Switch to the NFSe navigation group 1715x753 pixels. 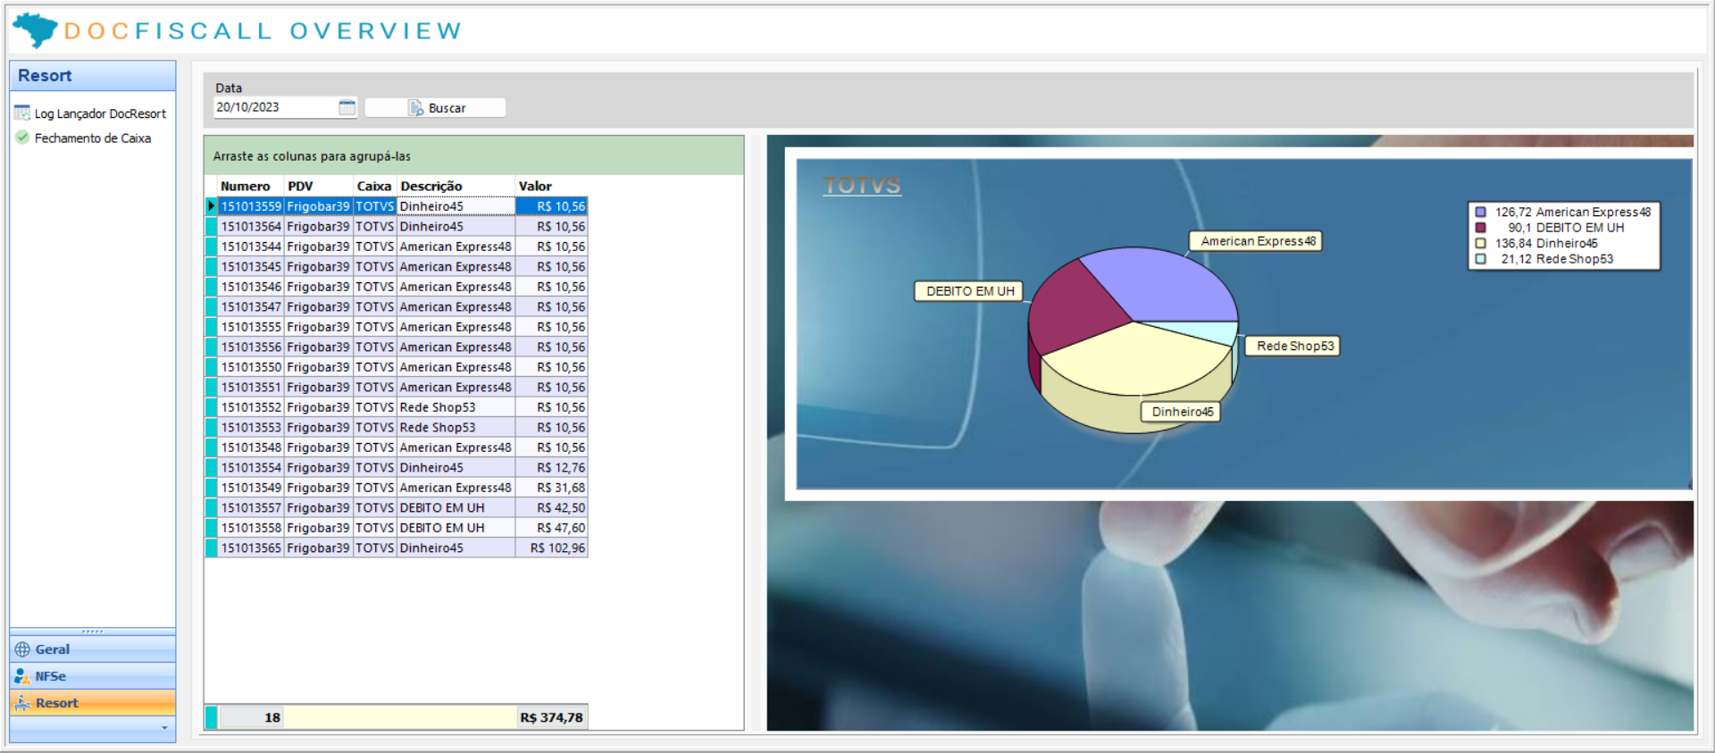[93, 676]
